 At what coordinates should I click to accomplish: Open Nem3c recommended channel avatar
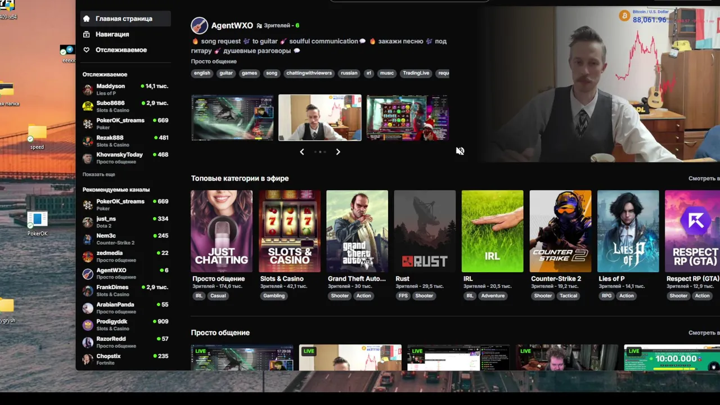88,239
